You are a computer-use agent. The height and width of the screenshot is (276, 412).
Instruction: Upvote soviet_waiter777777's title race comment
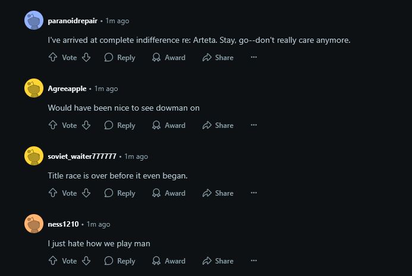tap(53, 193)
